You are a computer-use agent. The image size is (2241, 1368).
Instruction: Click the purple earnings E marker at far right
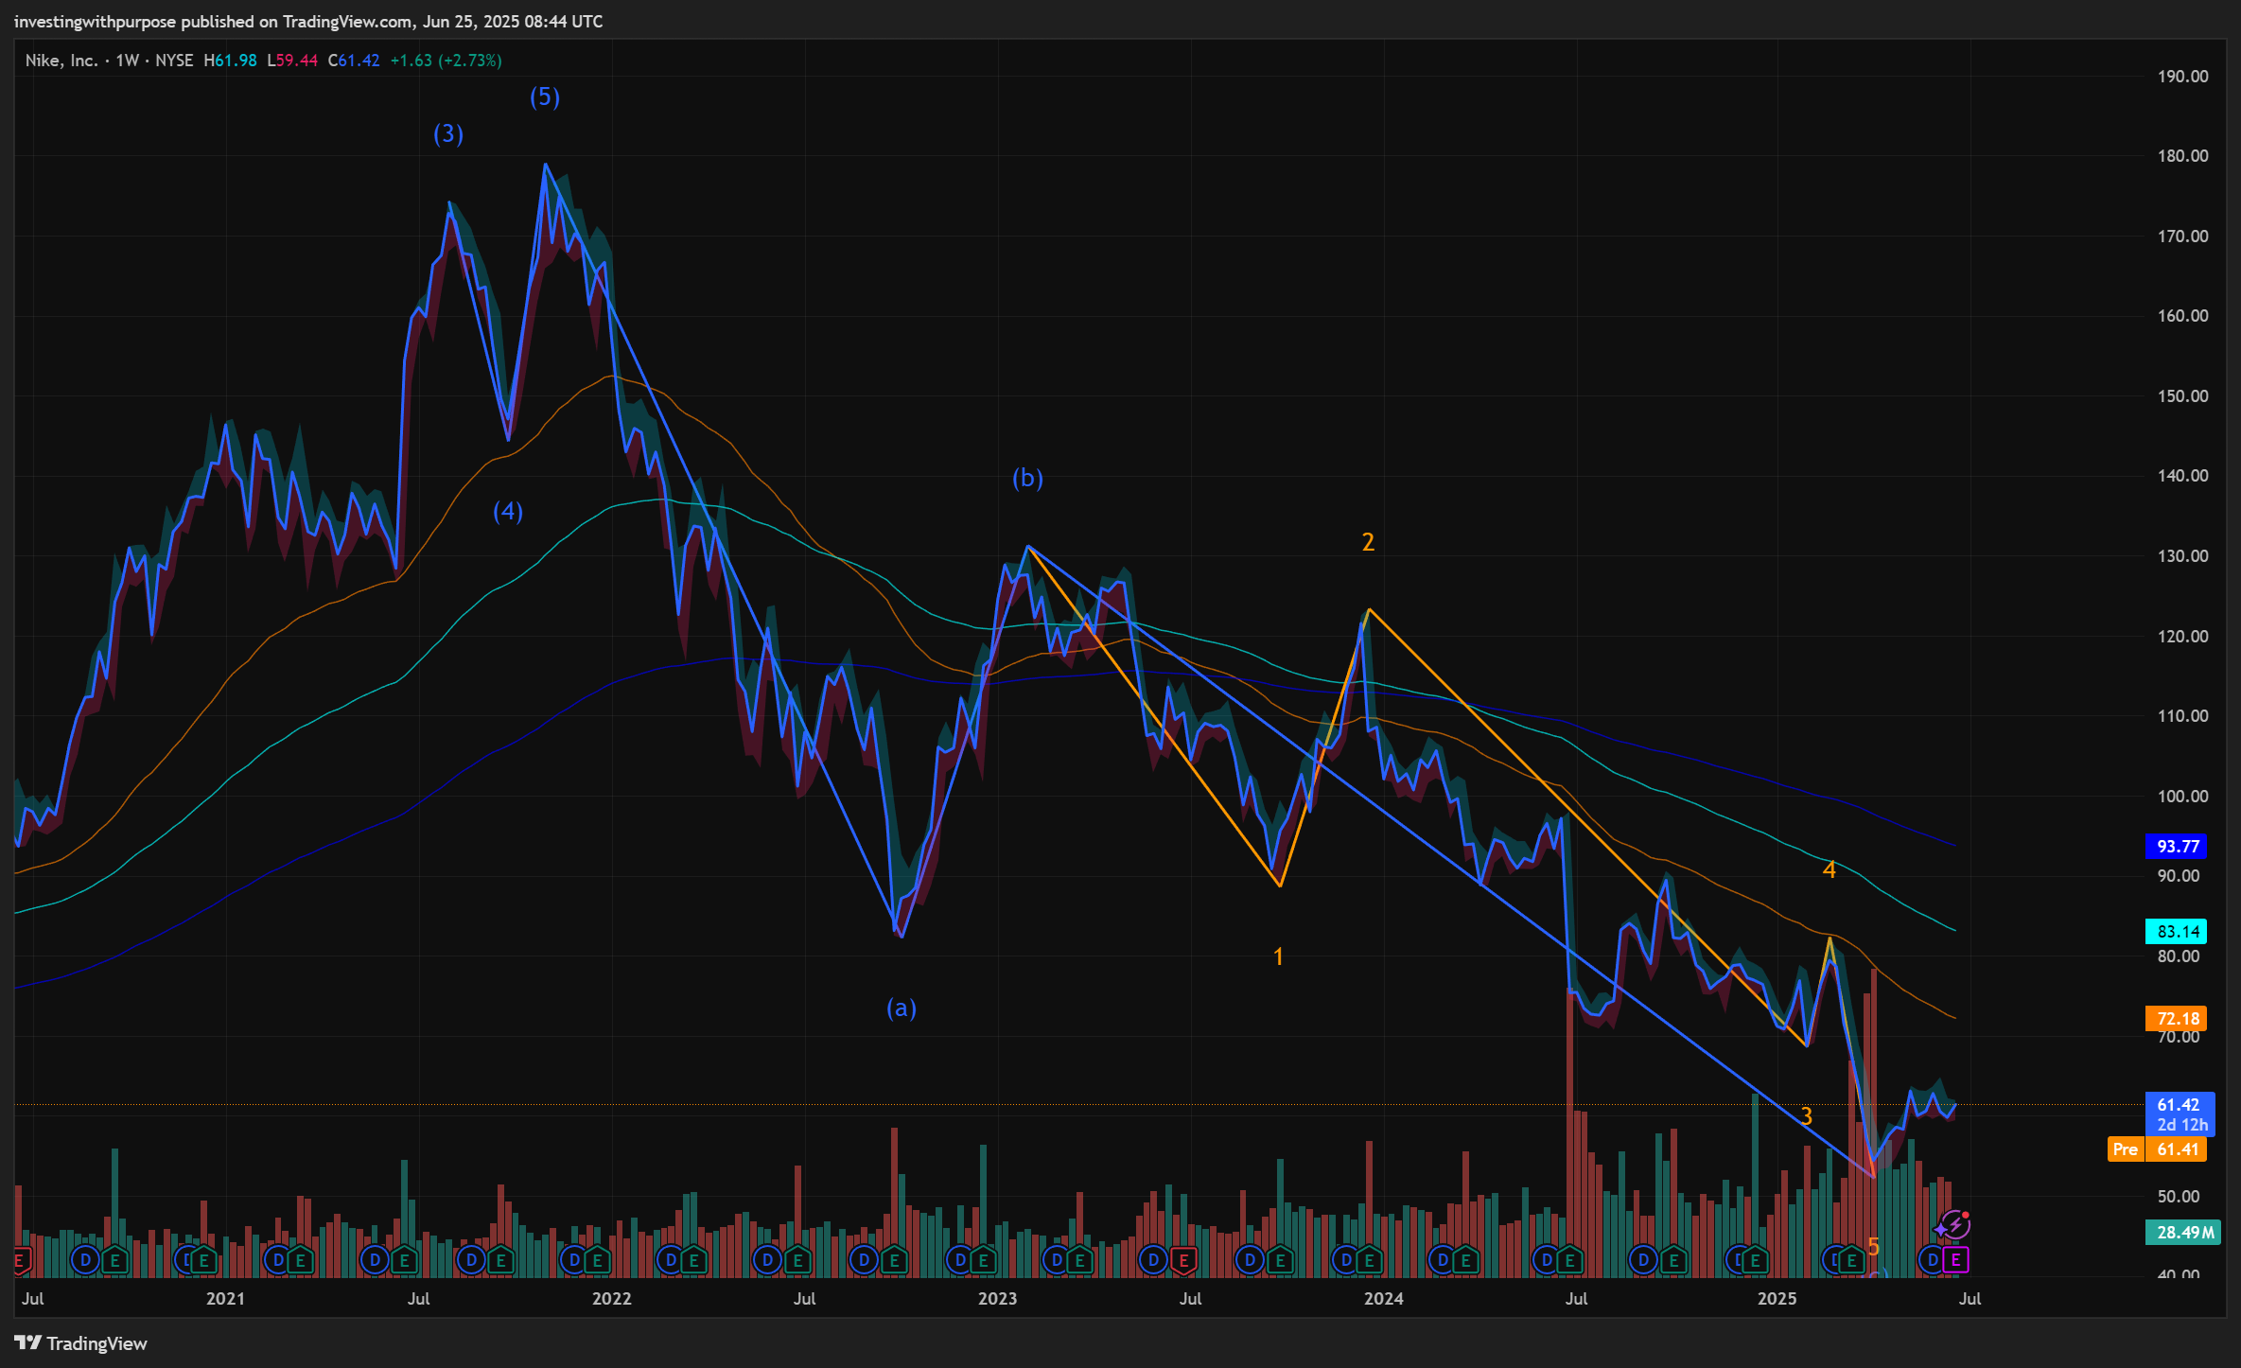pyautogui.click(x=1955, y=1259)
